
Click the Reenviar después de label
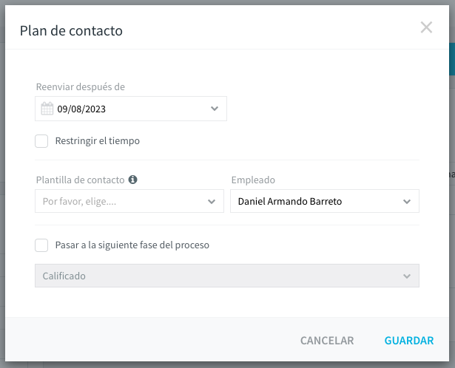81,86
